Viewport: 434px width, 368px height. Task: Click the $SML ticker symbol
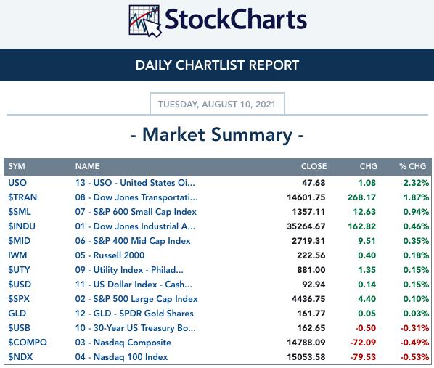20,212
